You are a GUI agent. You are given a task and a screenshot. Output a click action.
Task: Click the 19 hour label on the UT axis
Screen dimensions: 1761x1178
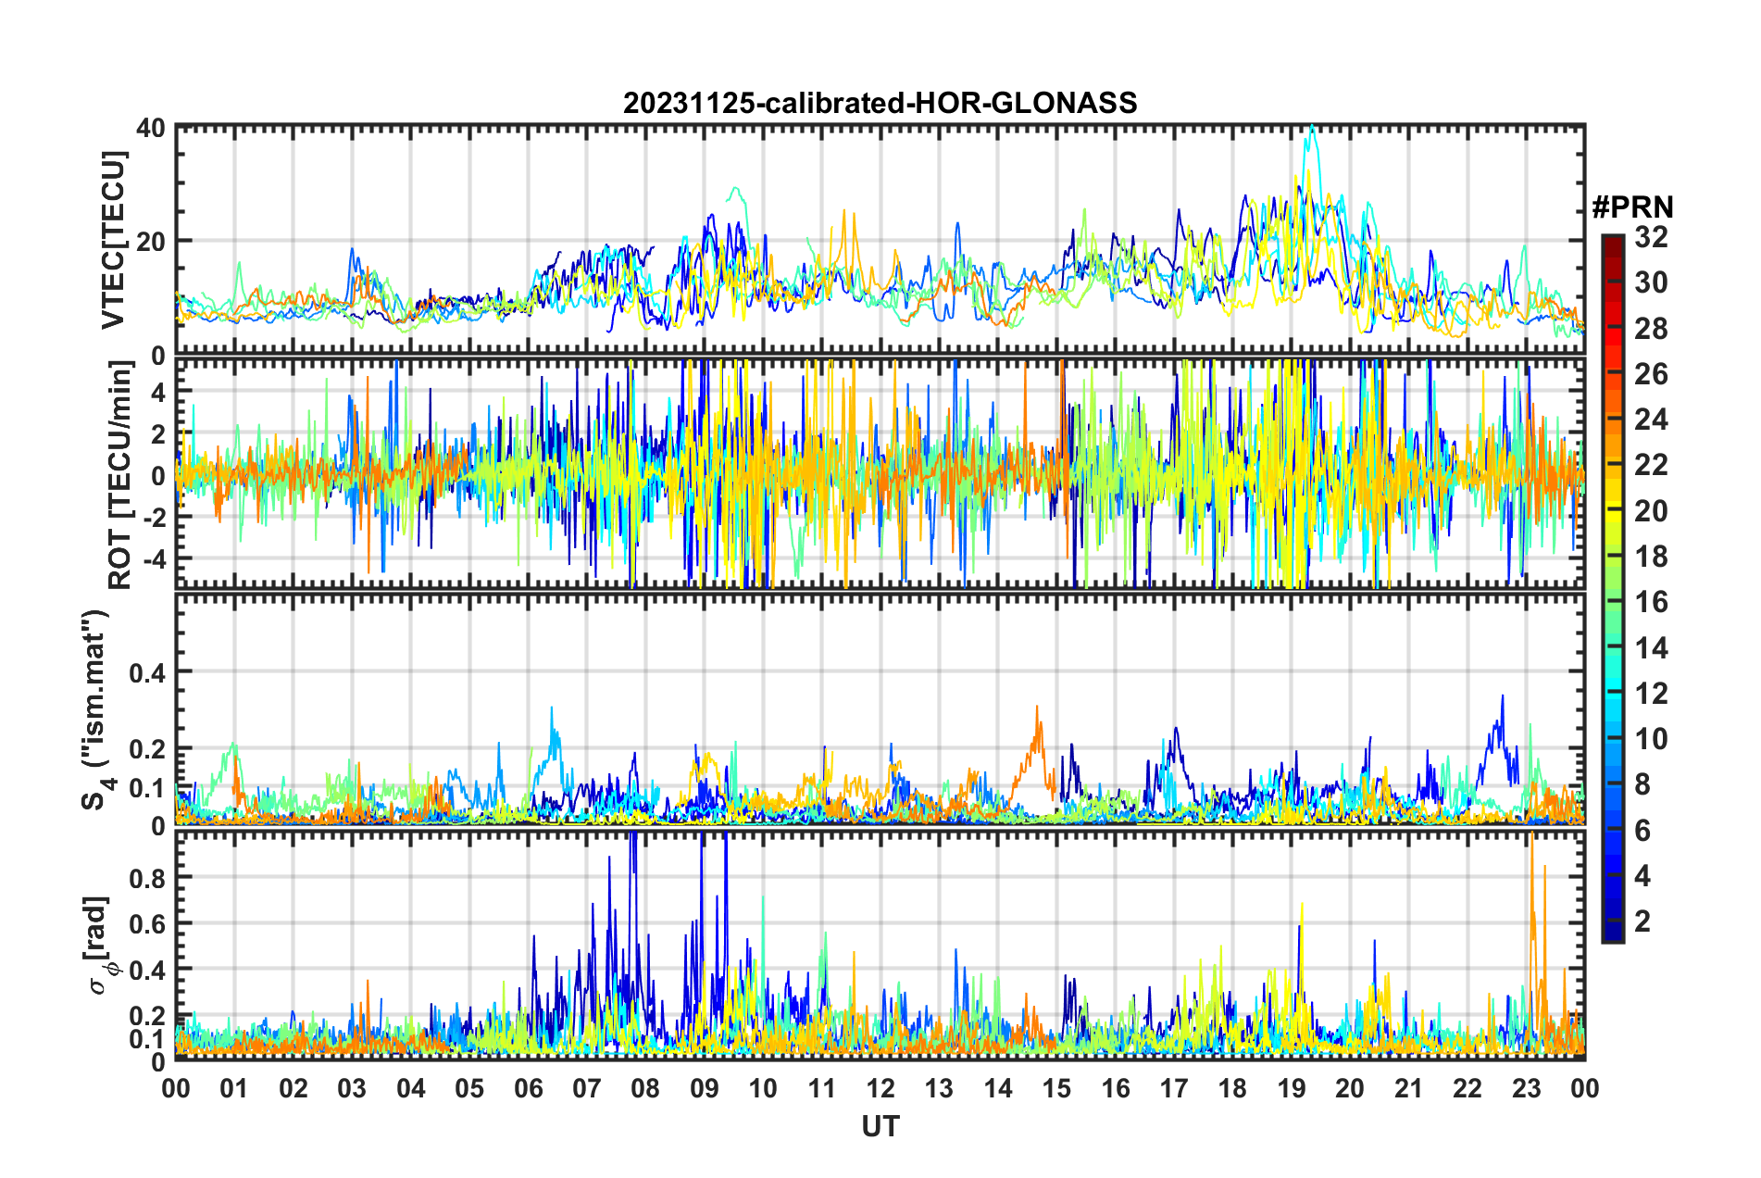[x=1292, y=1088]
